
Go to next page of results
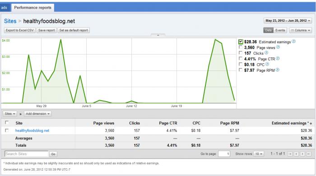point(302,154)
